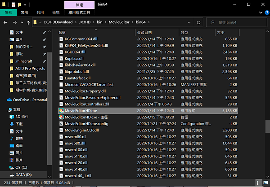Refresh the bin64 folder view
The height and width of the screenshot is (187, 270).
coord(198,22)
